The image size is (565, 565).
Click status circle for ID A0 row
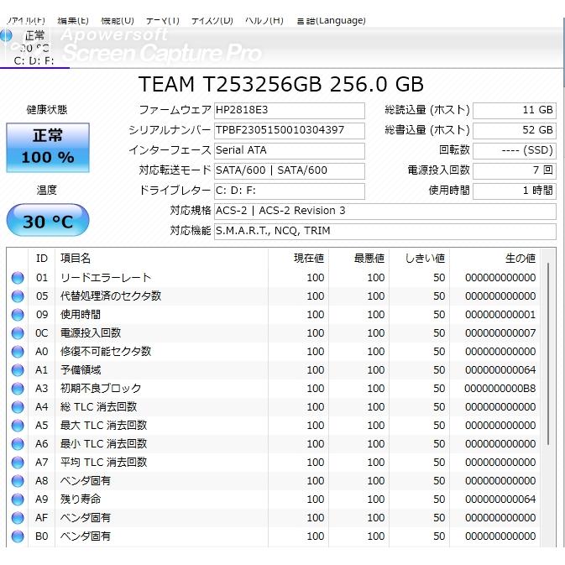pyautogui.click(x=18, y=352)
